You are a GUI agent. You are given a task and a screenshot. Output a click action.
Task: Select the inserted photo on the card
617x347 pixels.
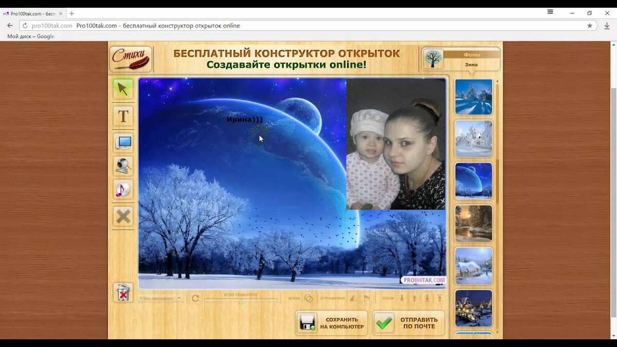[396, 144]
